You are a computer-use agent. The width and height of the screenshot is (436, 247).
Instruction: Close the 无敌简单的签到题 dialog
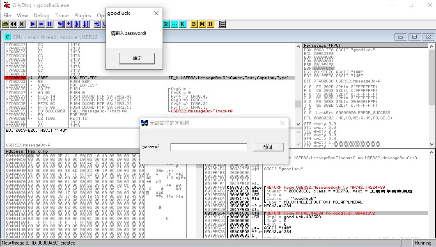[282, 123]
